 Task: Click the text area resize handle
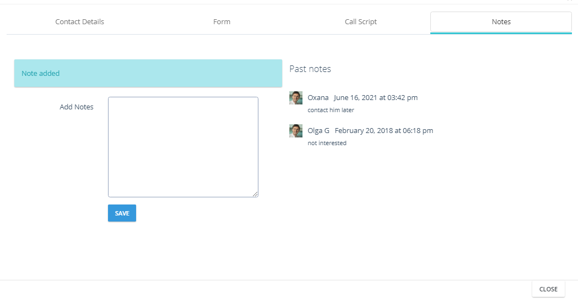tap(255, 194)
